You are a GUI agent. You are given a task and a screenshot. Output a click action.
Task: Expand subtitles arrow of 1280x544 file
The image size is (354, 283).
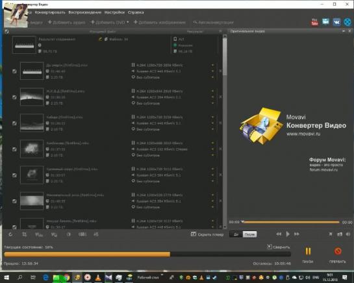click(x=212, y=103)
